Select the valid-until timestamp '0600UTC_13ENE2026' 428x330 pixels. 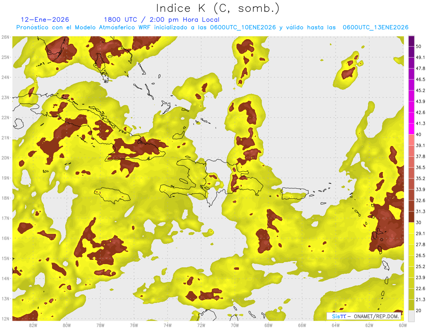tap(376, 27)
